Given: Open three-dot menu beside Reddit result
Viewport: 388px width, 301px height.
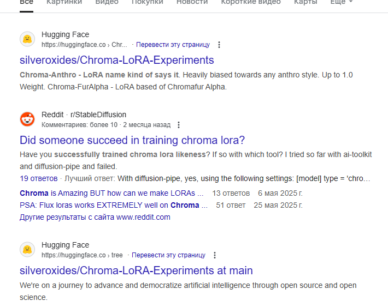Looking at the screenshot, I should (179, 125).
